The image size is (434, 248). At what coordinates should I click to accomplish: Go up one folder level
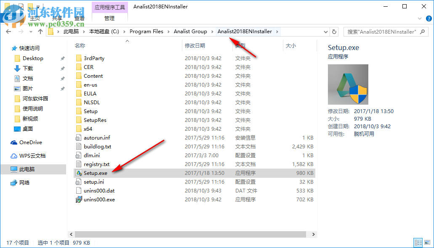pyautogui.click(x=40, y=32)
